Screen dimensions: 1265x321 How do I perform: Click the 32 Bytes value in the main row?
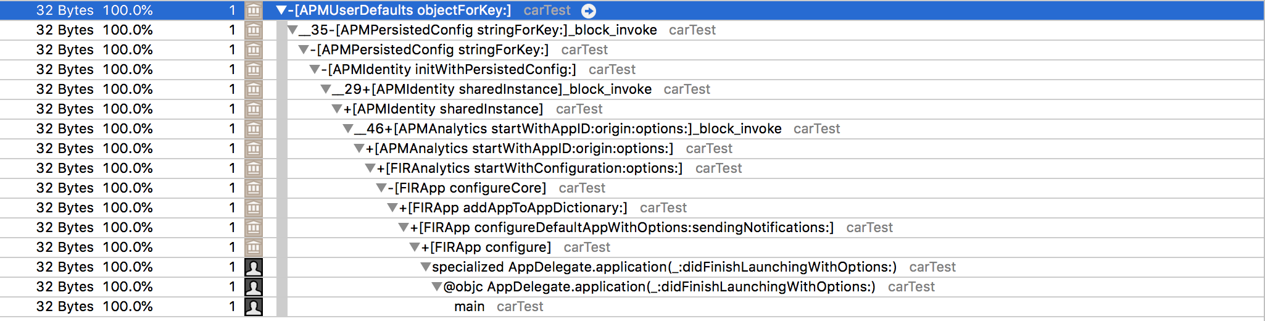65,307
